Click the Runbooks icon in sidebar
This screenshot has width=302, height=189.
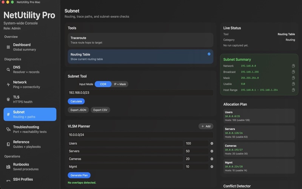8,167
